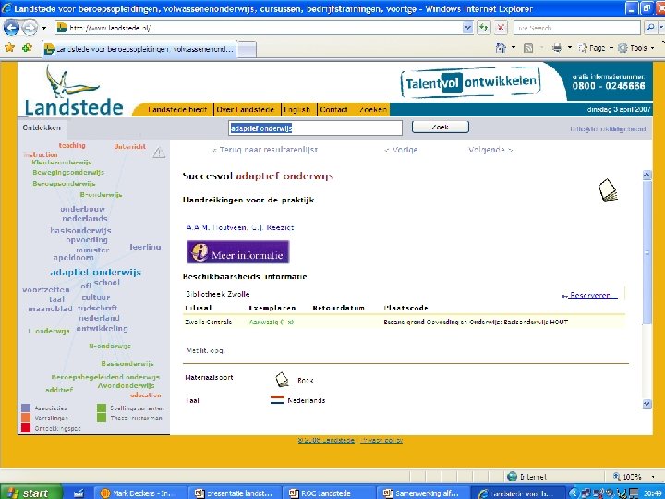Click the Home icon in toolbar
Viewport: 665px width, 499px height.
point(501,47)
